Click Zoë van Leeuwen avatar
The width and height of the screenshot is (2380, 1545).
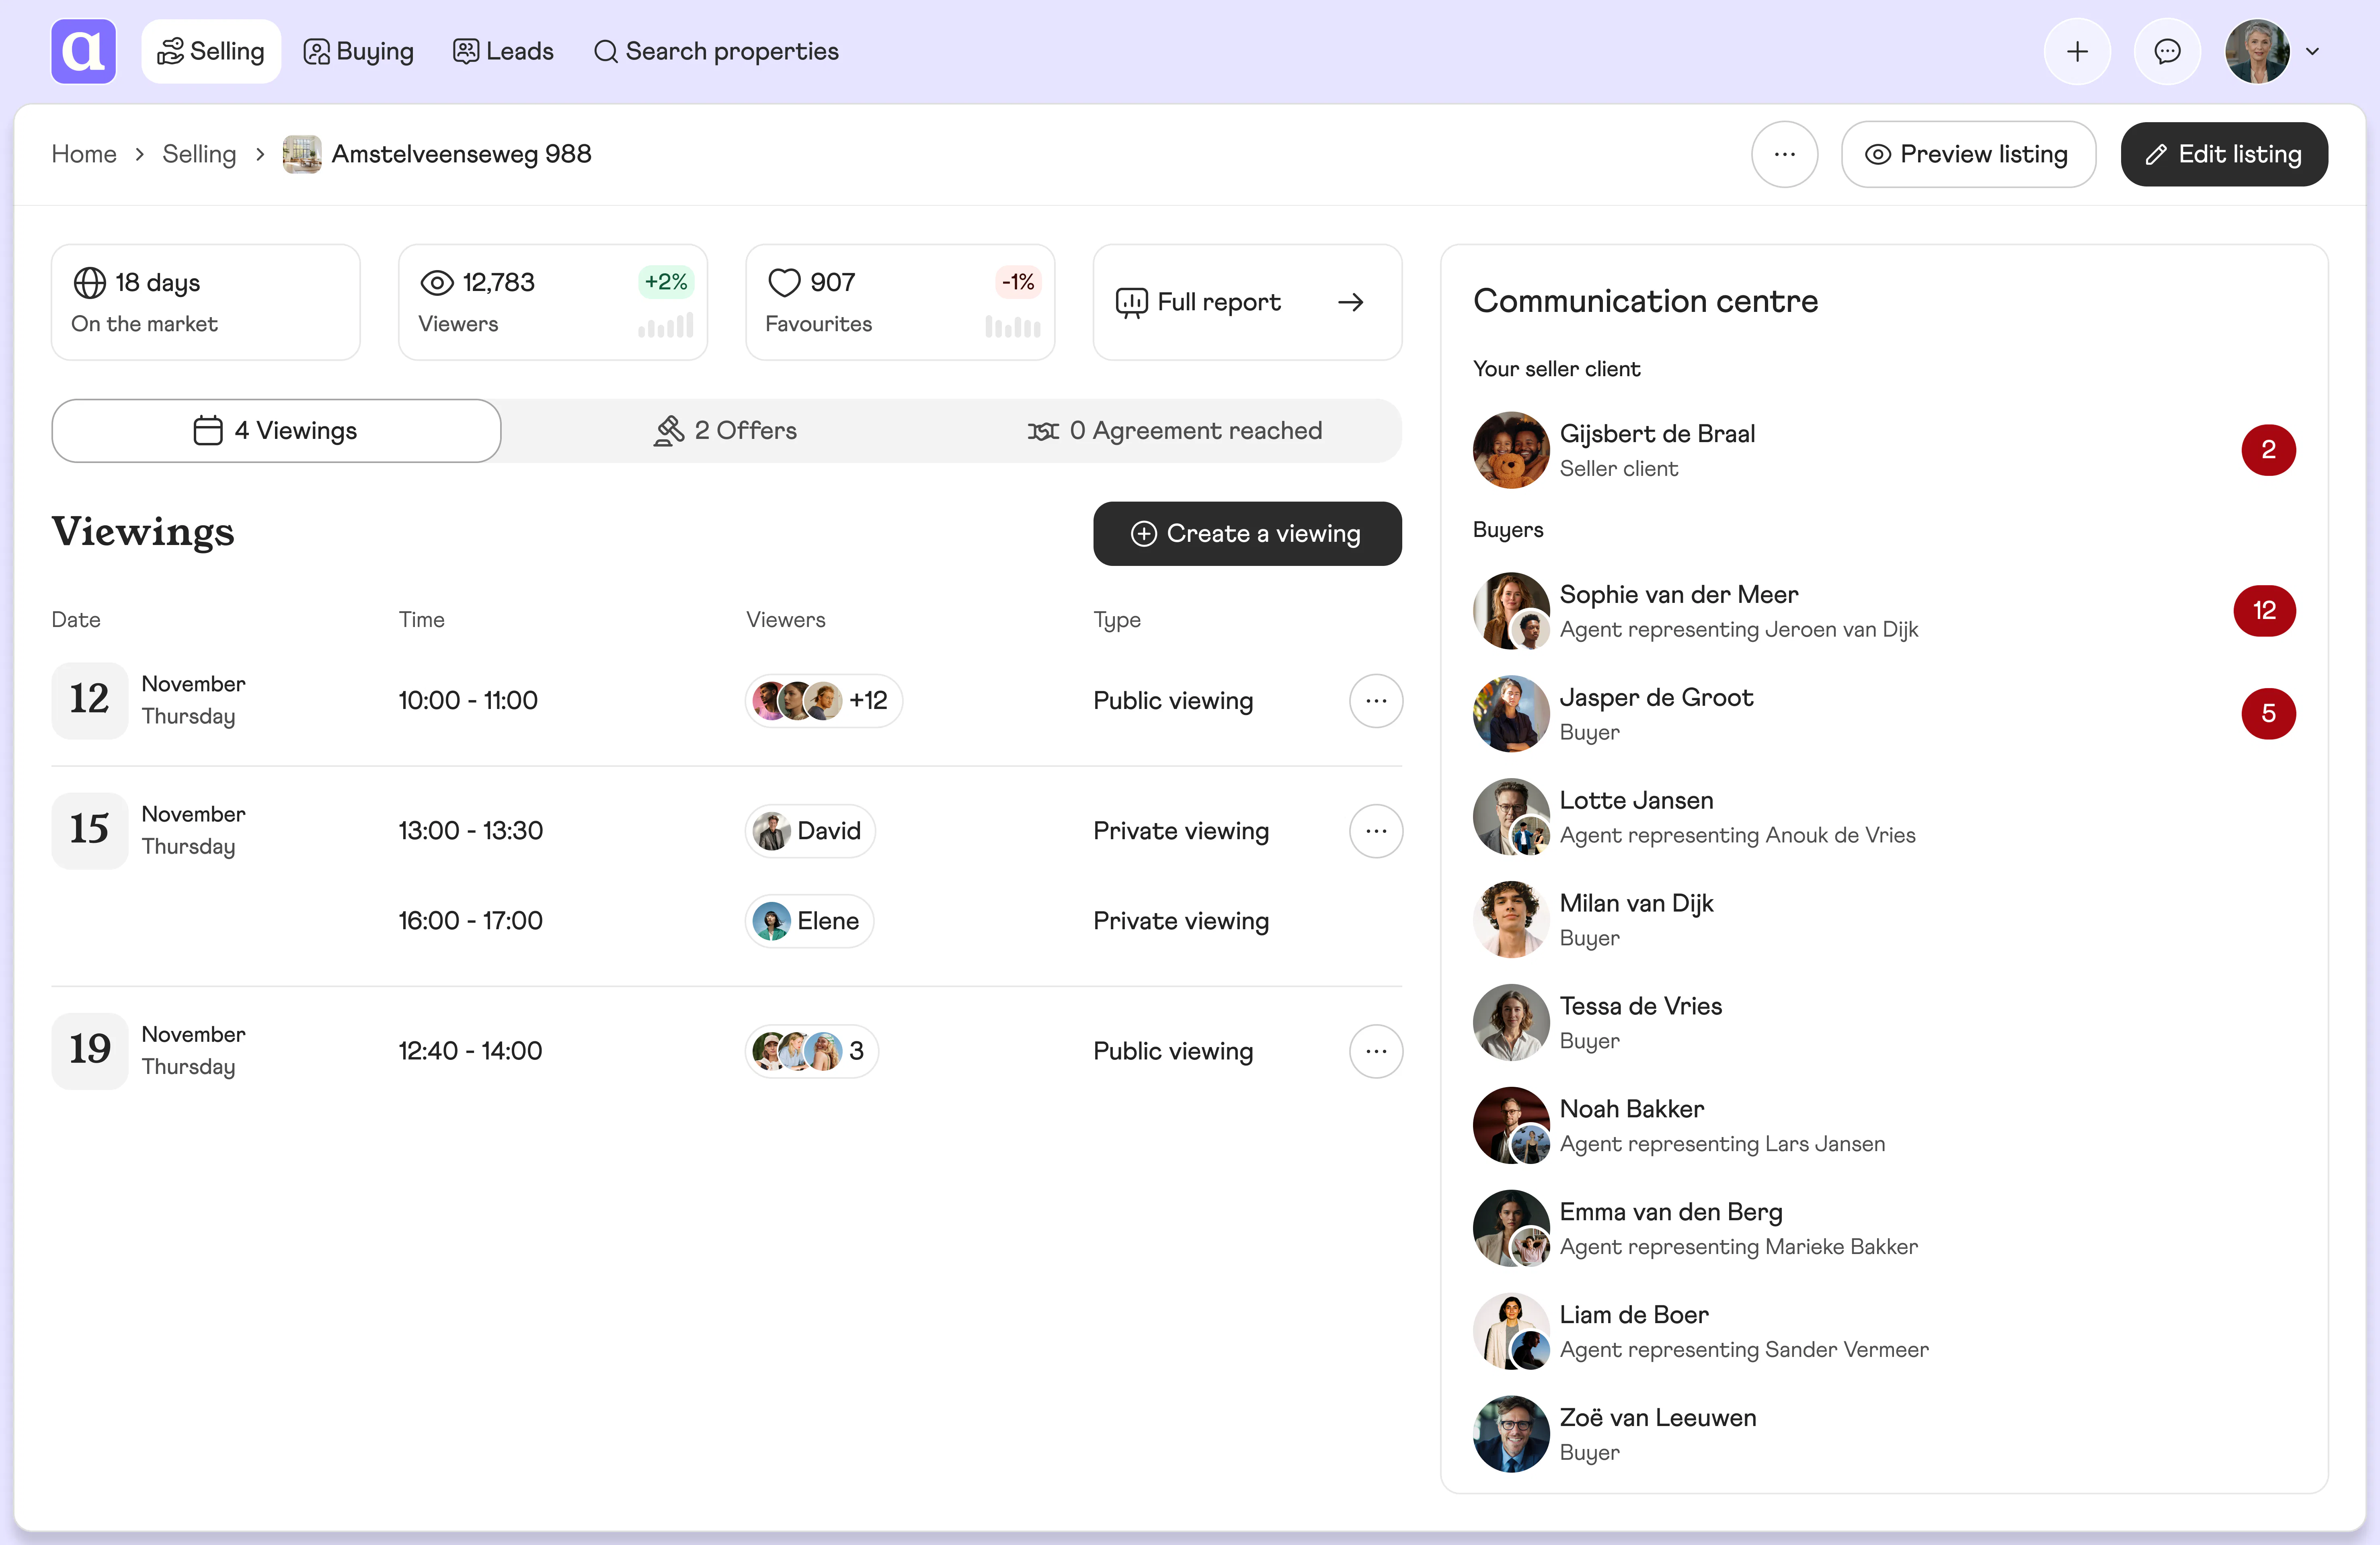(1511, 1435)
